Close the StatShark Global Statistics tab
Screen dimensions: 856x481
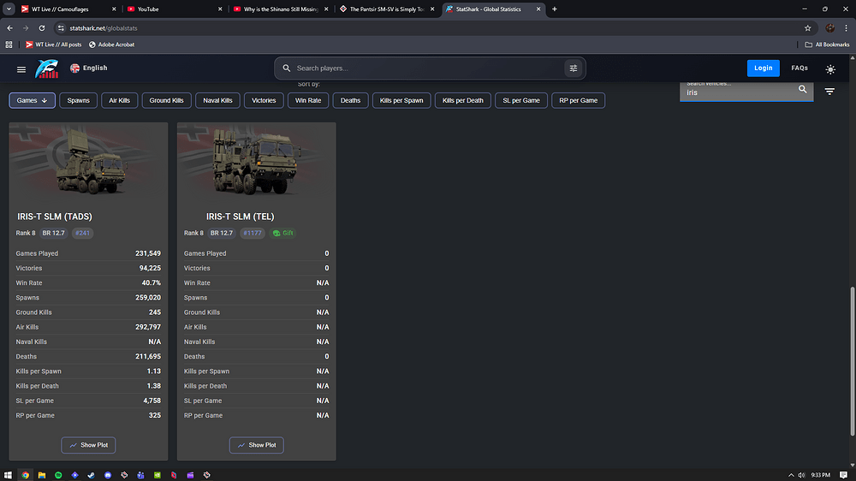pyautogui.click(x=538, y=9)
